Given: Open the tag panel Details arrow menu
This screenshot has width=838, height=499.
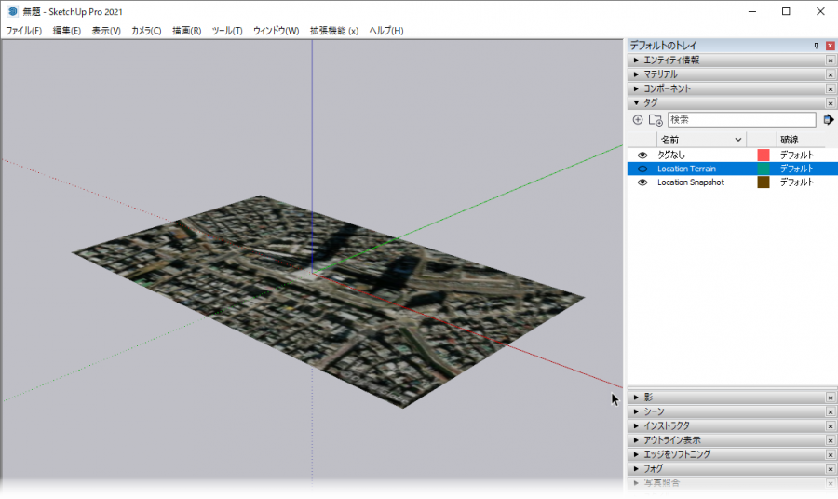Looking at the screenshot, I should tap(828, 120).
